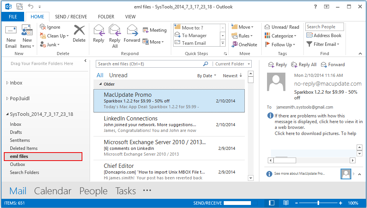Open the Categorize color menu
367x208 pixels.
280,36
